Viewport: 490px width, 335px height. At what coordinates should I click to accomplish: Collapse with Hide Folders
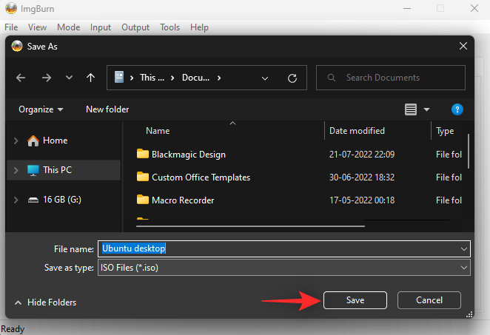click(x=45, y=302)
